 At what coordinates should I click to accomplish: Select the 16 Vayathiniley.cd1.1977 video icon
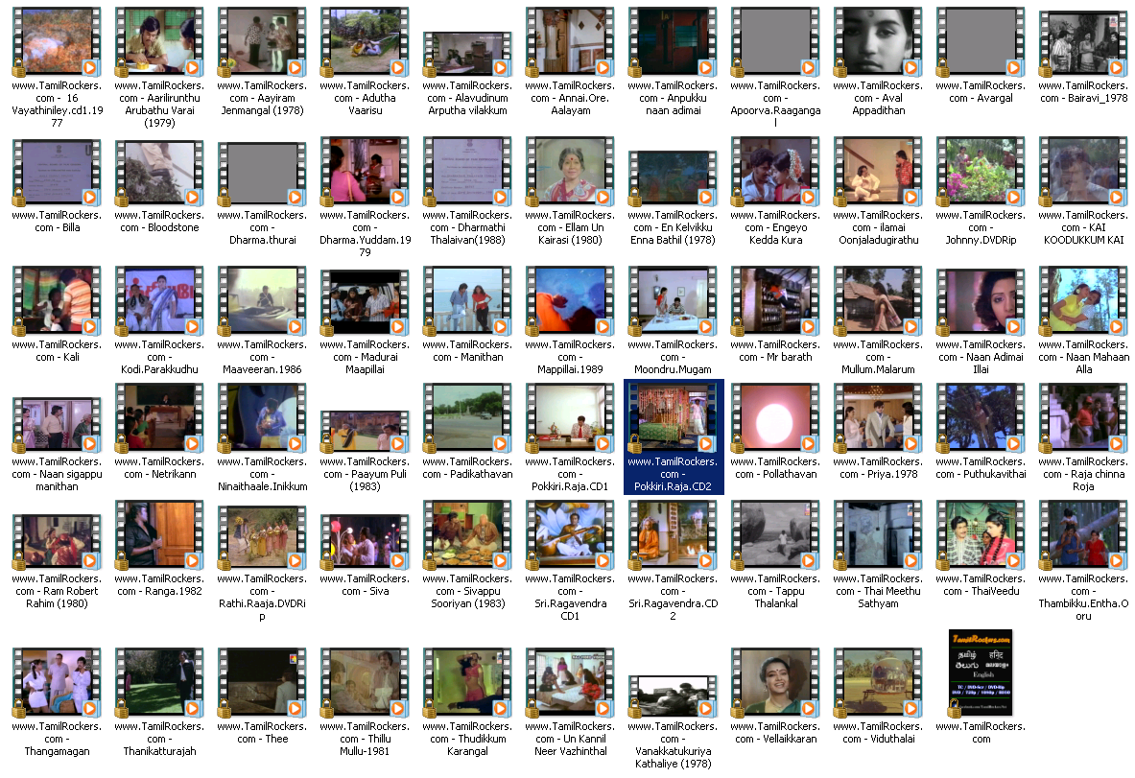[57, 42]
